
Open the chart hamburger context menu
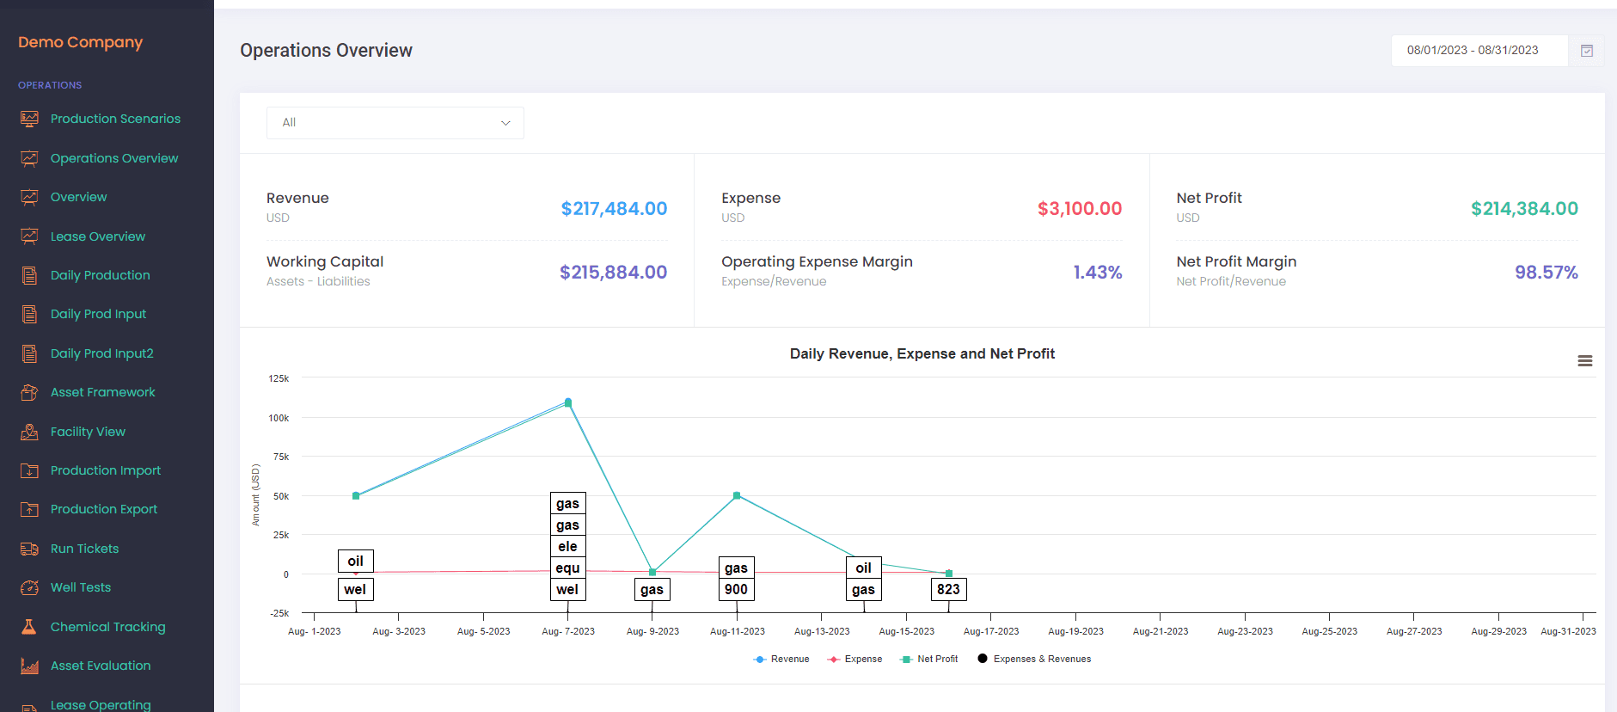[1584, 361]
